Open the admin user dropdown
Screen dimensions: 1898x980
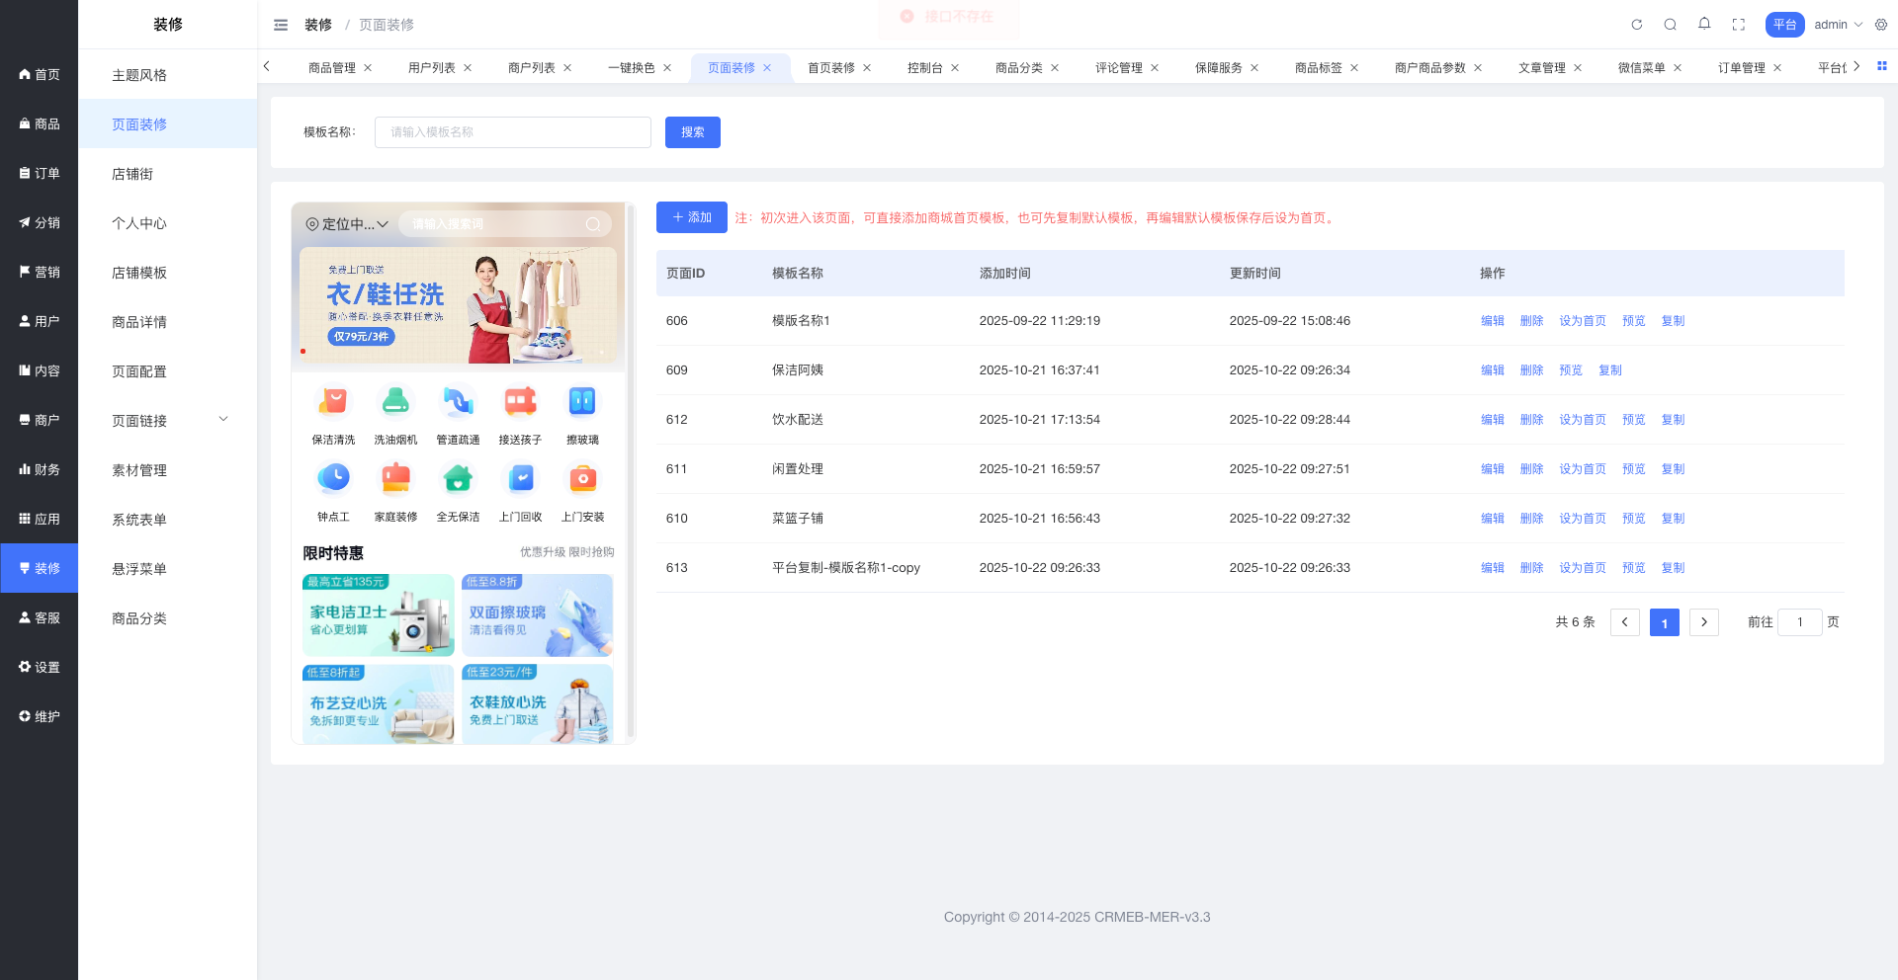1837,25
